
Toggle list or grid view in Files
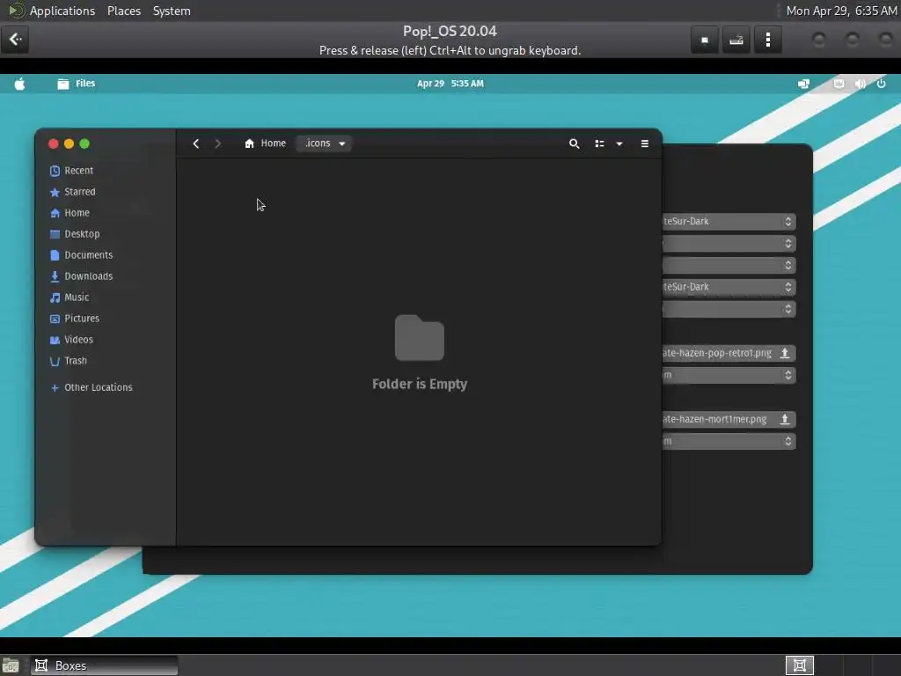pos(599,143)
